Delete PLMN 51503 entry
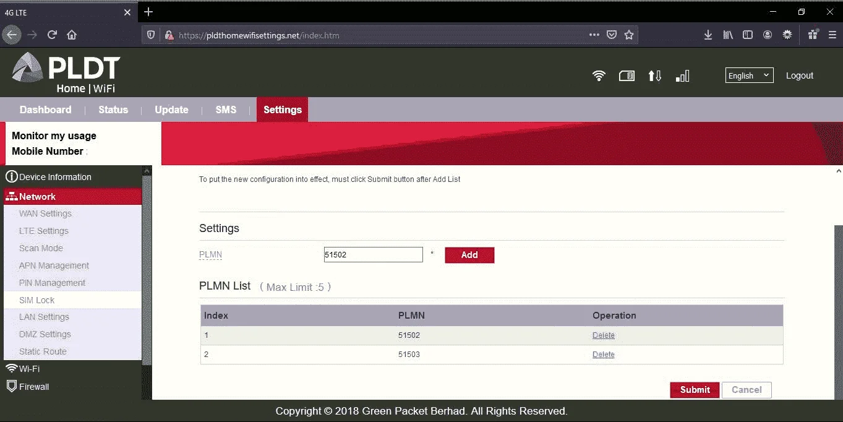The width and height of the screenshot is (843, 422). click(604, 355)
